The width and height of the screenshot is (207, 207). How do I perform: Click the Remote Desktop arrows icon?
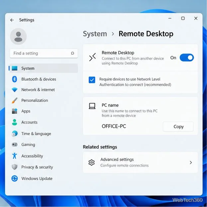click(x=92, y=57)
